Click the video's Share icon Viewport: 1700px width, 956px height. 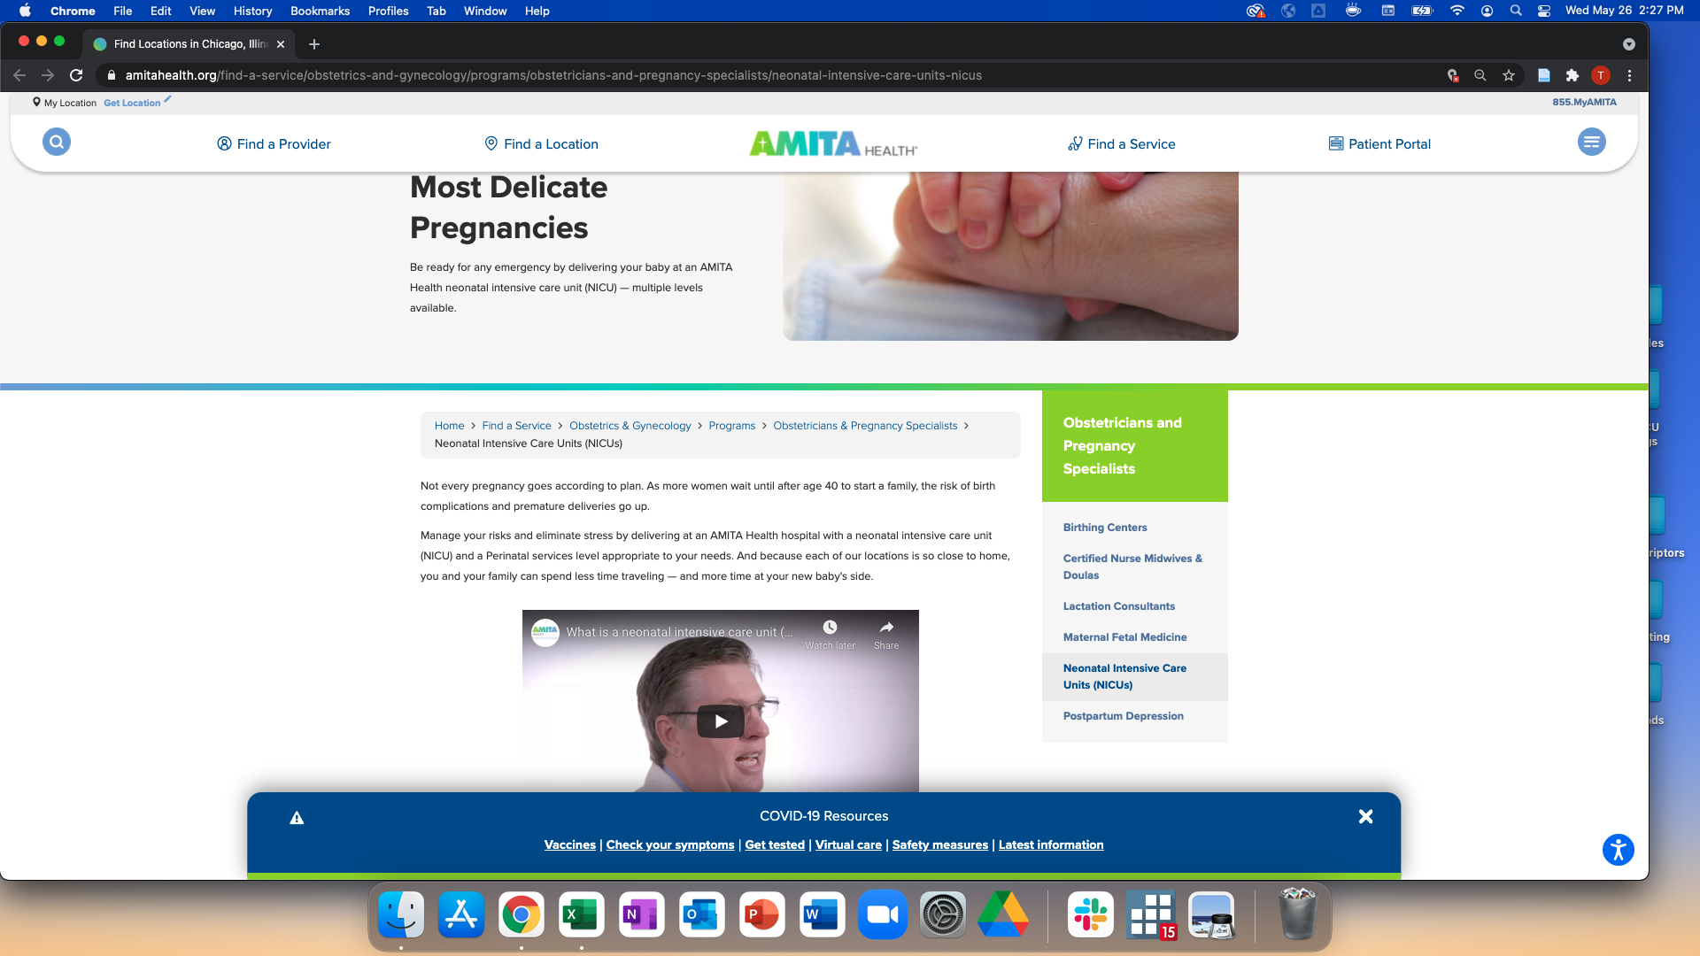pyautogui.click(x=886, y=628)
